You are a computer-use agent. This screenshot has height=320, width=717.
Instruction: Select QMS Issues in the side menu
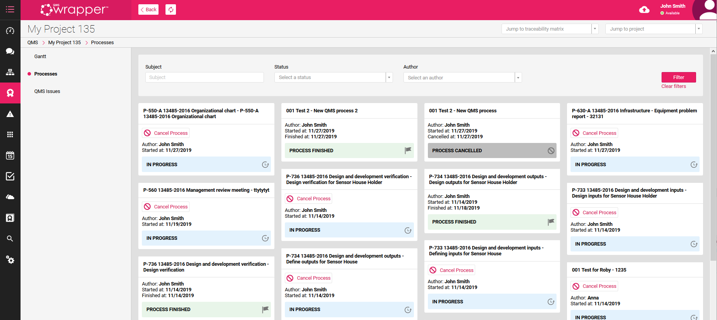tap(47, 91)
